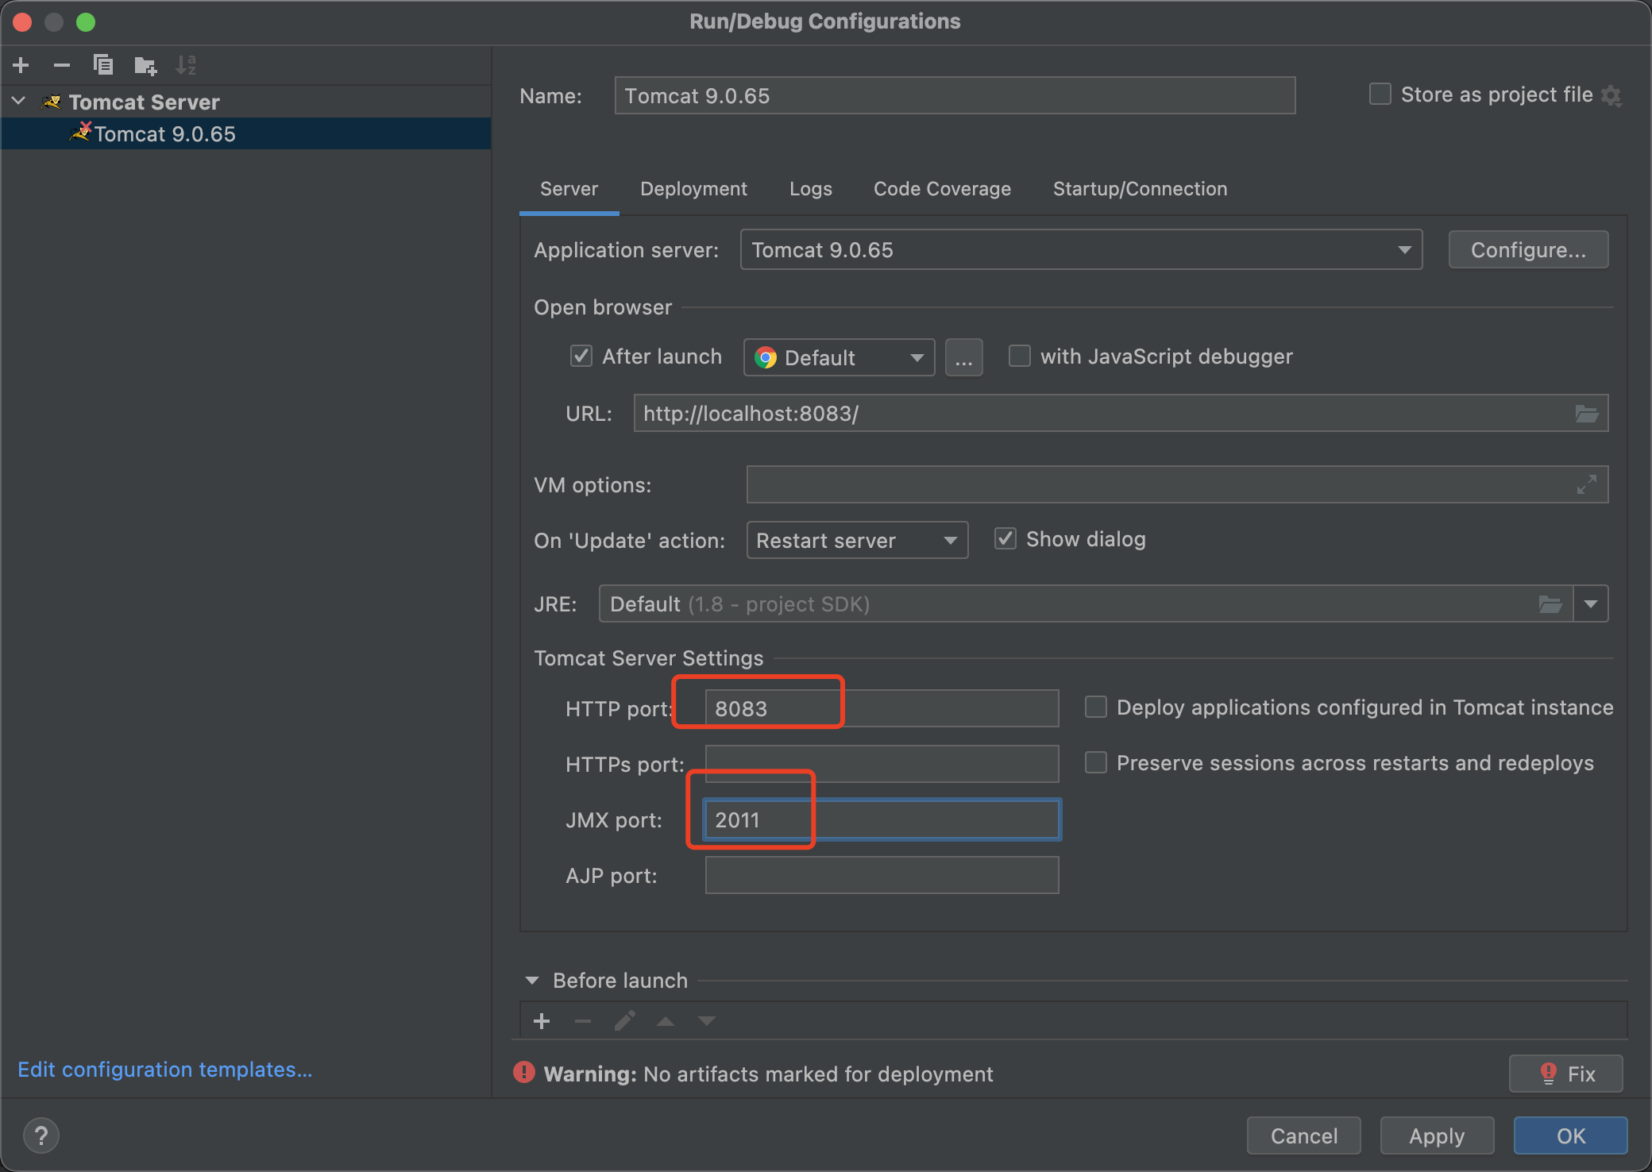The height and width of the screenshot is (1172, 1652).
Task: Switch to the Logs tab
Action: [810, 189]
